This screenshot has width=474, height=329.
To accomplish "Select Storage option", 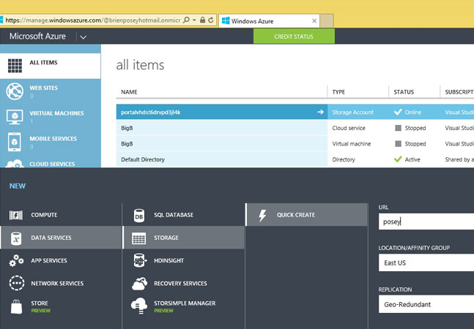I will (183, 238).
